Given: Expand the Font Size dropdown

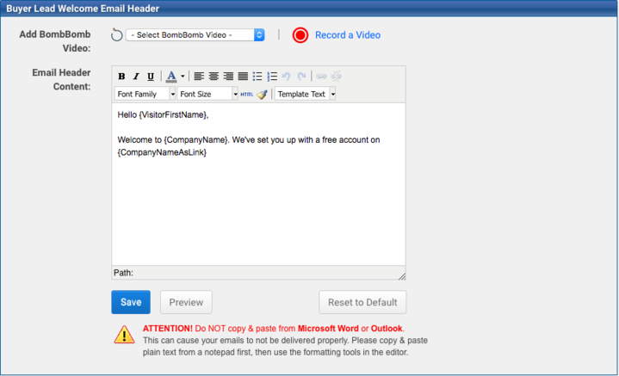Looking at the screenshot, I should coord(207,94).
